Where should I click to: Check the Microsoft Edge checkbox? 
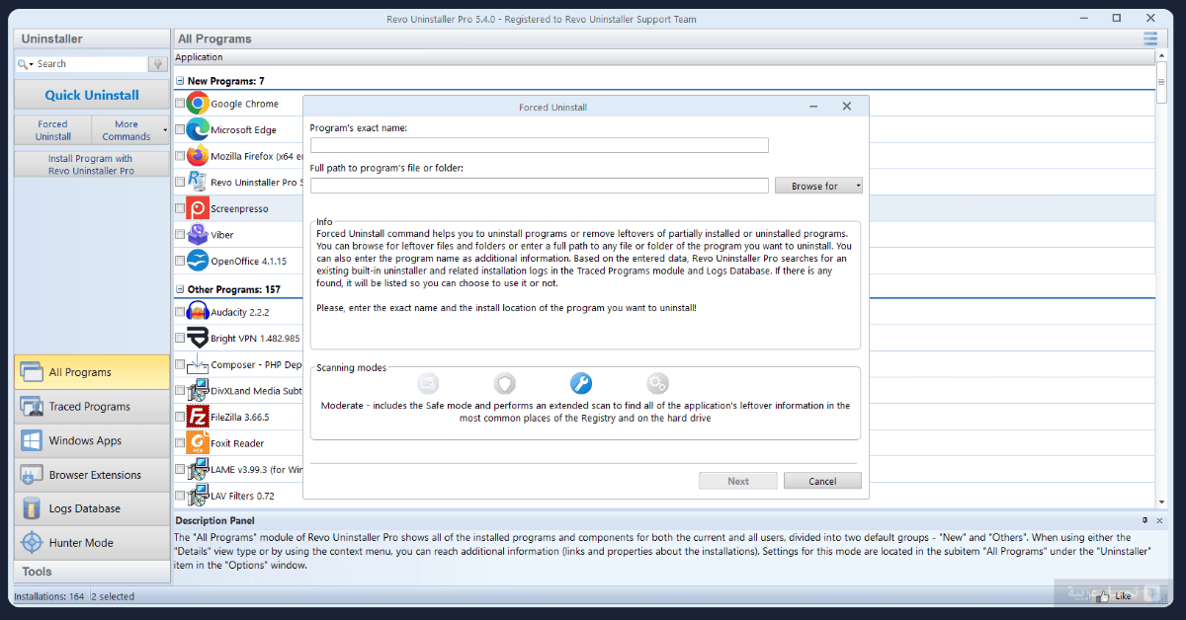pyautogui.click(x=179, y=129)
